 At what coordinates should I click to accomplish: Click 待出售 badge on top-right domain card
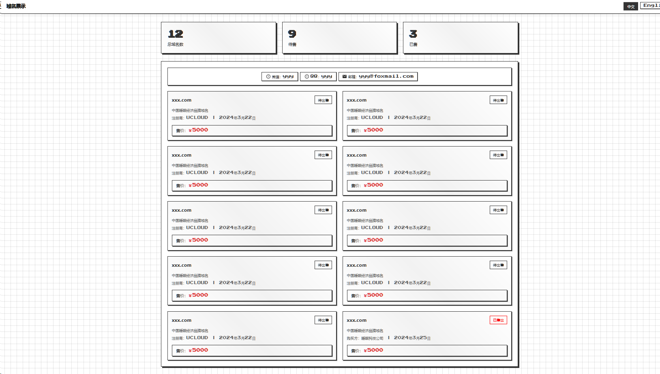[498, 100]
